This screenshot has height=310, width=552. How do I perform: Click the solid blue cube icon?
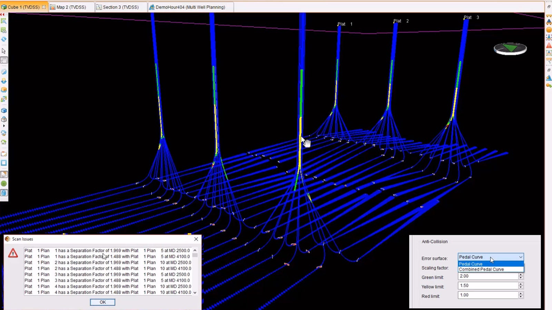click(x=4, y=111)
